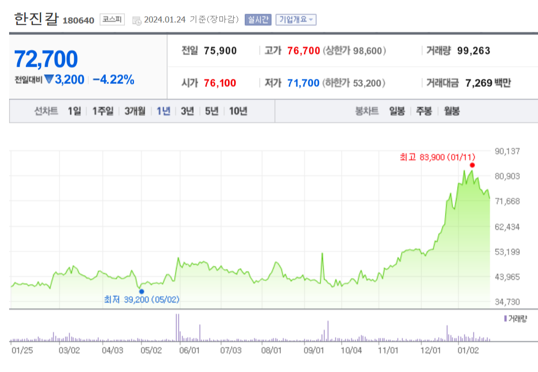This screenshot has height=372, width=538.
Task: Select the 10년 line chart period
Action: tap(238, 111)
